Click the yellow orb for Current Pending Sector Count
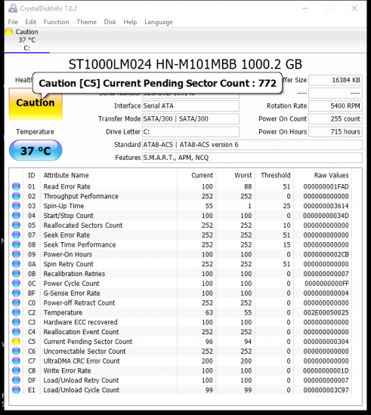This screenshot has height=415, width=371. [x=16, y=341]
